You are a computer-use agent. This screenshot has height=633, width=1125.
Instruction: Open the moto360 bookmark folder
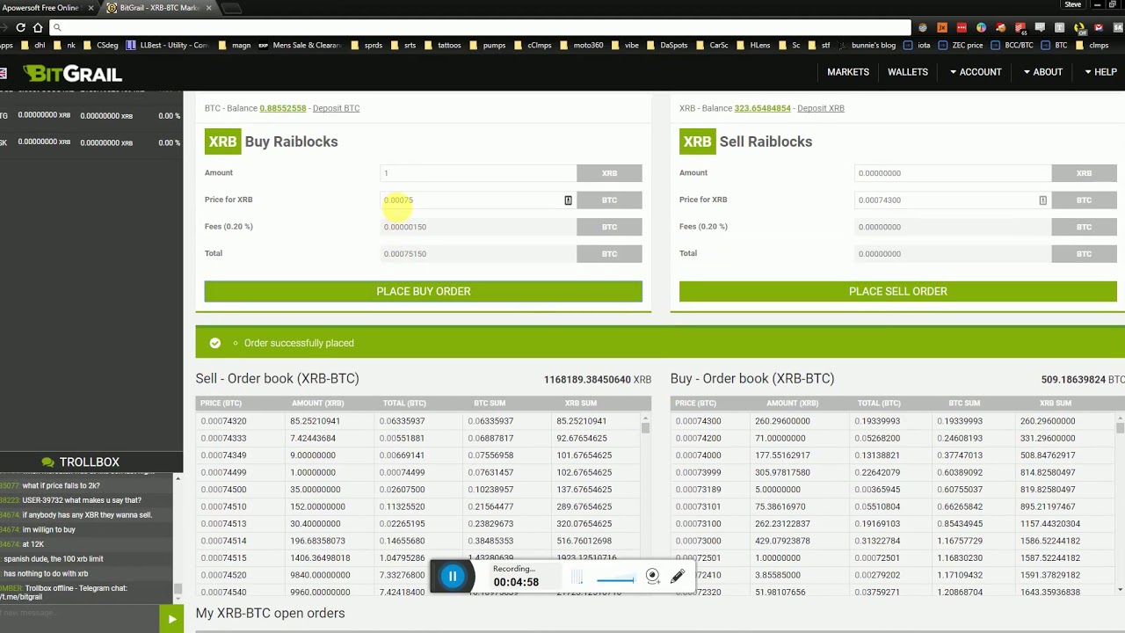click(581, 45)
